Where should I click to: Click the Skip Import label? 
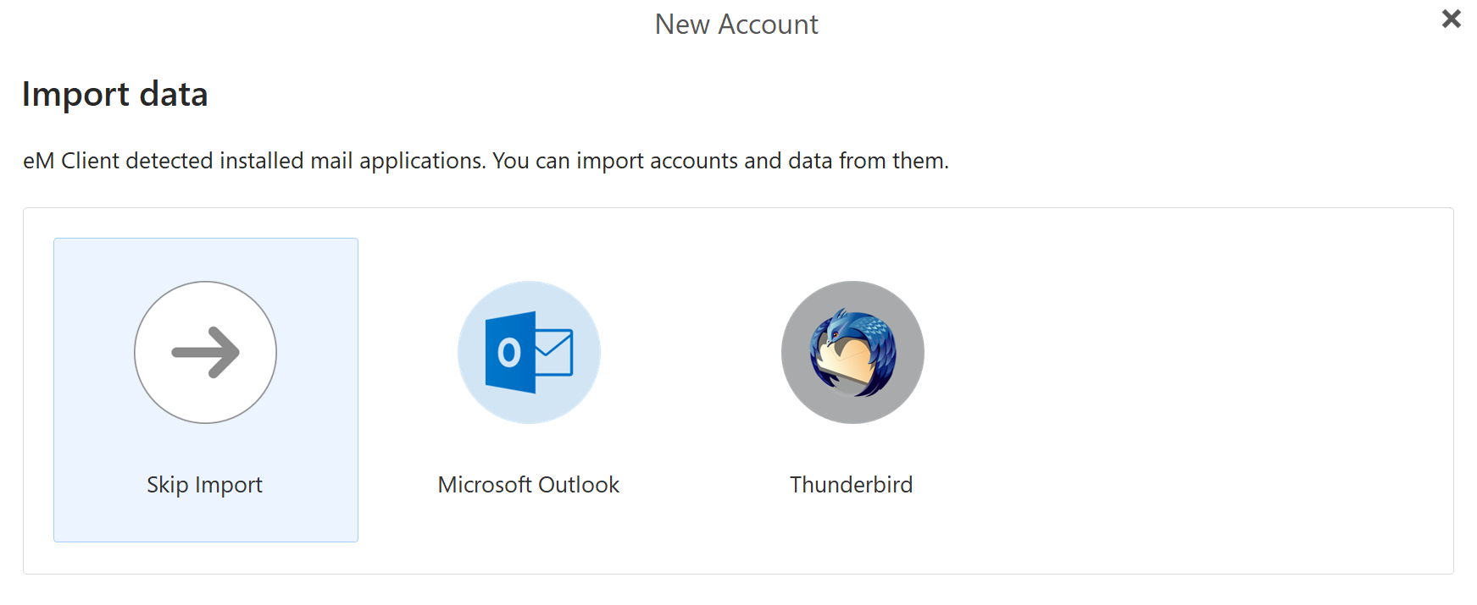[204, 485]
